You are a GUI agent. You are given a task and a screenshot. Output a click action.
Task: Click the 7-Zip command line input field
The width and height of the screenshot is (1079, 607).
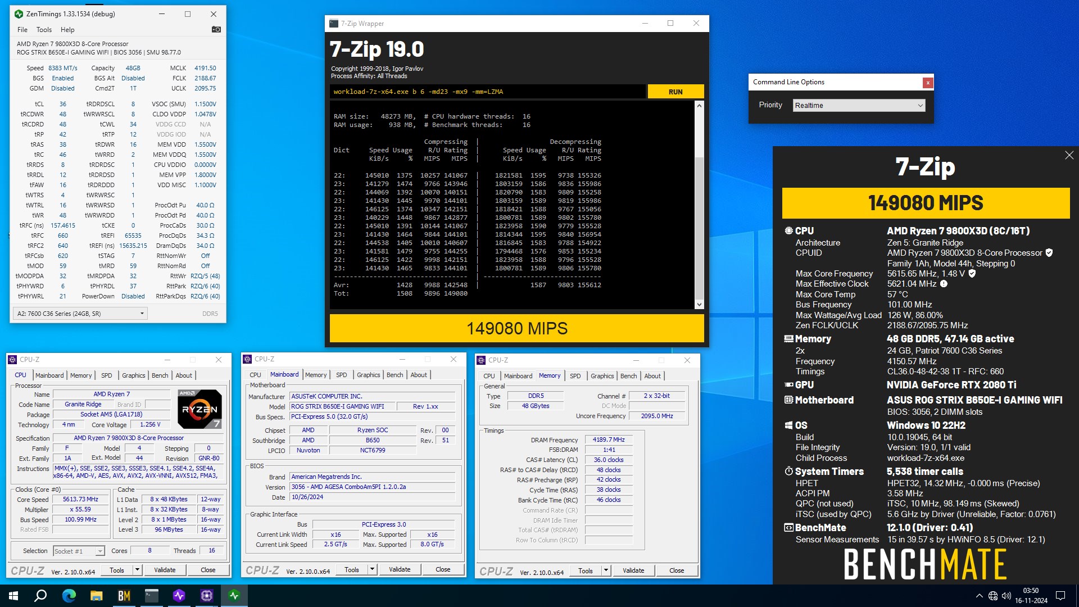pos(487,92)
